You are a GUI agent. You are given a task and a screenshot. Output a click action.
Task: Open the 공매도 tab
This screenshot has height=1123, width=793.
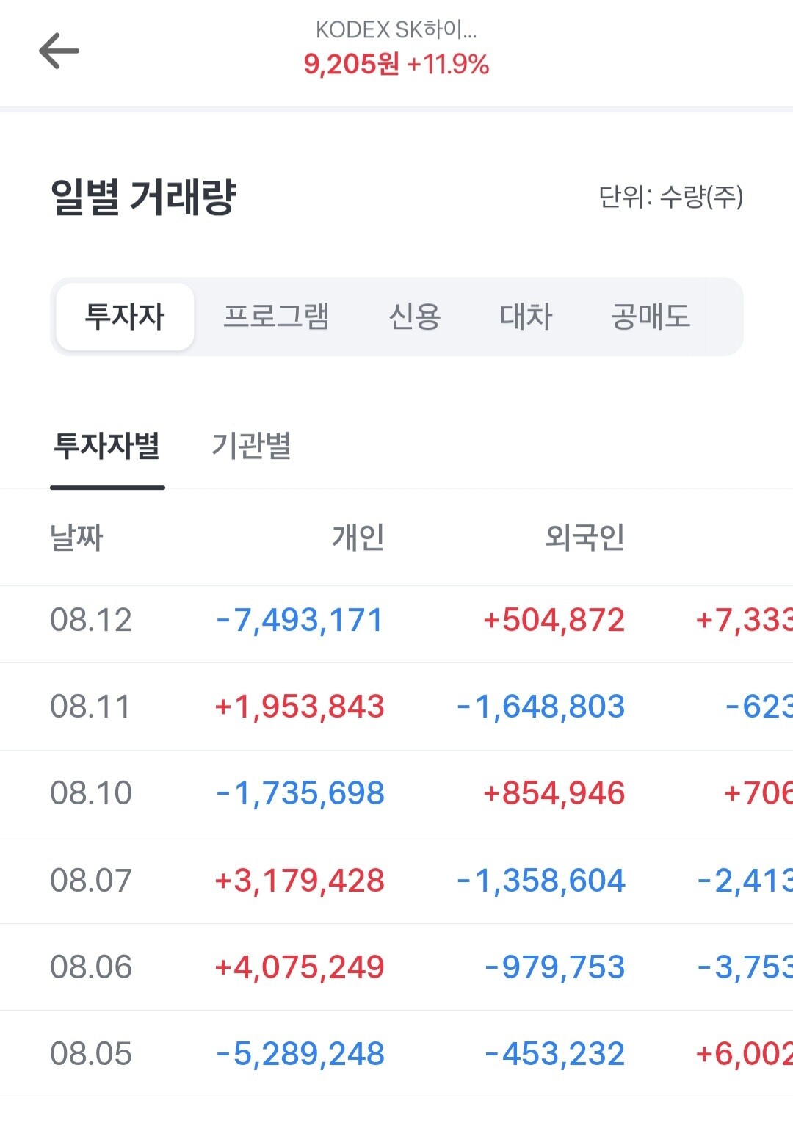651,317
